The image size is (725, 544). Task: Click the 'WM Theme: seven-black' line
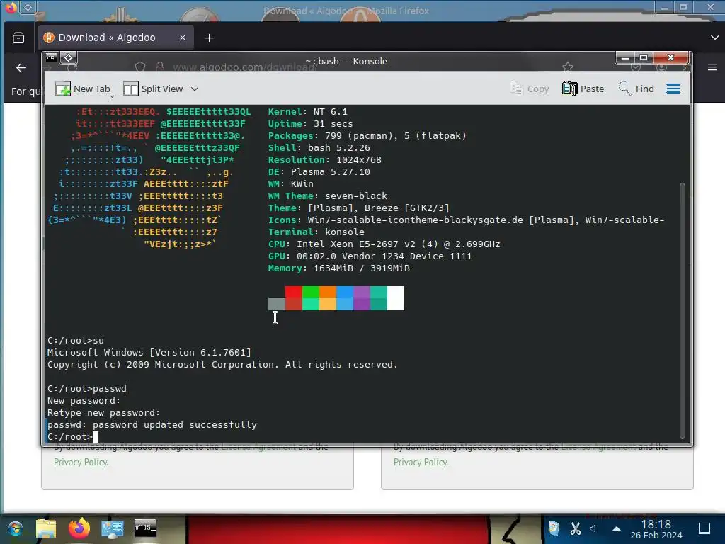point(327,195)
